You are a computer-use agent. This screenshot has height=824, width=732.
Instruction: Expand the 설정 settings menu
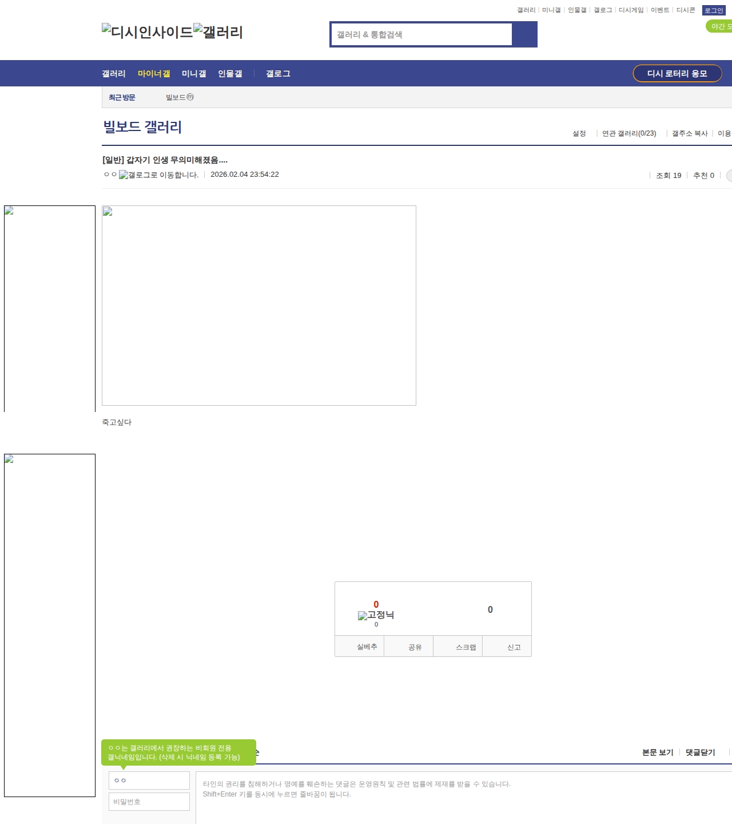pyautogui.click(x=579, y=133)
